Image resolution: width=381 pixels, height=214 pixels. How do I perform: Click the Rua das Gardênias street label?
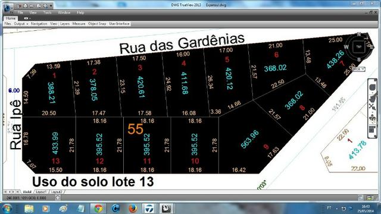coord(182,44)
